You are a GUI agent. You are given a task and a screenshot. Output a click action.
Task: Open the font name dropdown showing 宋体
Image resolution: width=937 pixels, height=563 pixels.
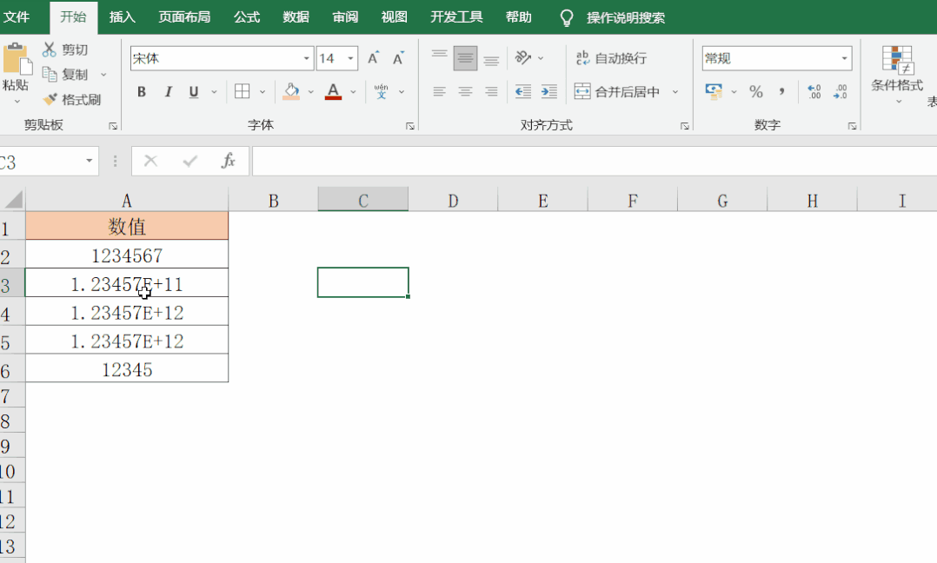pyautogui.click(x=307, y=58)
